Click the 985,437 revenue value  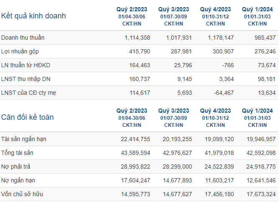[x=265, y=38]
